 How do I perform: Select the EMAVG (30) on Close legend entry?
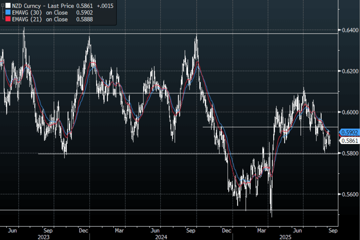point(40,13)
